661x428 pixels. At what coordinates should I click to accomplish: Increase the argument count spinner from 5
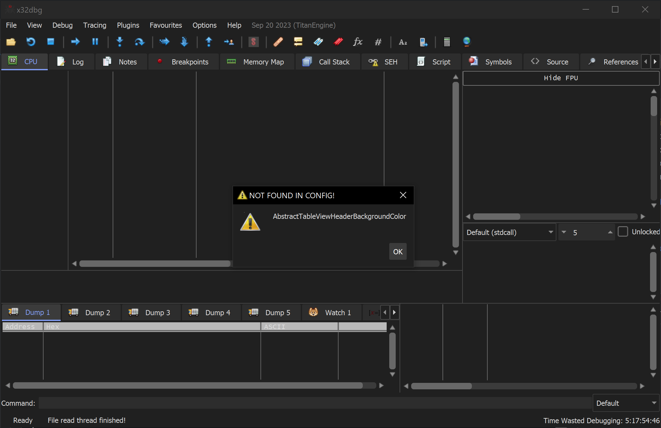[x=610, y=232]
